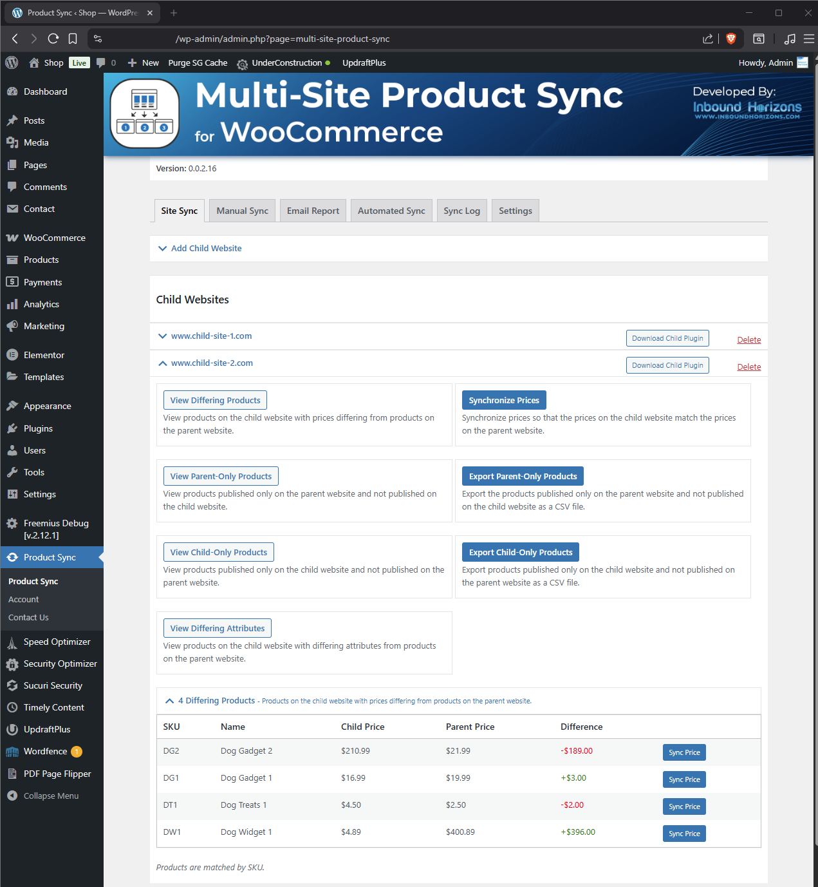Sync price for Dog Gadget 2

point(683,752)
